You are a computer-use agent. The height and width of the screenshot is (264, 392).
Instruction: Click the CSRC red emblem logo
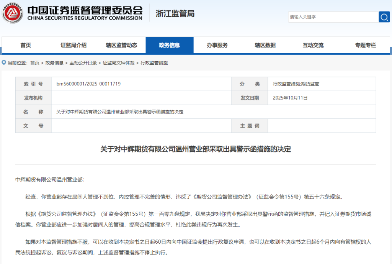(12, 13)
